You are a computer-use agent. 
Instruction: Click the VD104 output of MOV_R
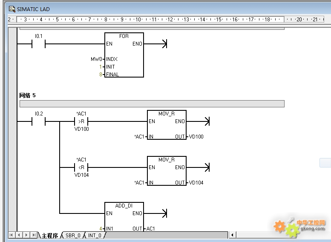click(196, 183)
